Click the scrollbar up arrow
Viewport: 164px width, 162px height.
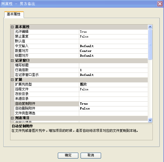pyautogui.click(x=150, y=27)
